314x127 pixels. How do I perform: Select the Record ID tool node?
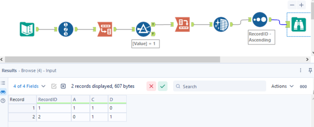(66, 29)
